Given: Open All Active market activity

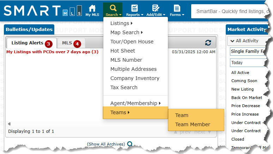Looking at the screenshot, I should (240, 73).
